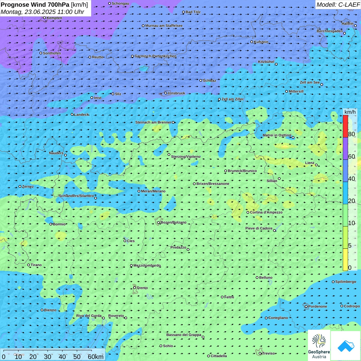Select the Bozen/Bolzano location marker
Viewport: 361px width, 361px height.
click(x=158, y=223)
